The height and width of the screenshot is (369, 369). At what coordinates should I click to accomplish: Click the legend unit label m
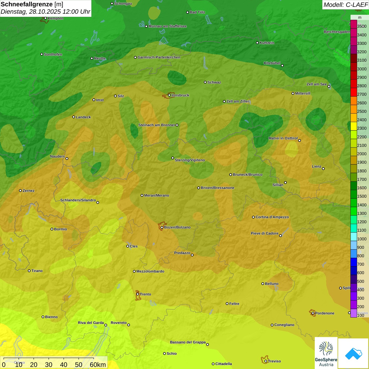tap(360, 17)
